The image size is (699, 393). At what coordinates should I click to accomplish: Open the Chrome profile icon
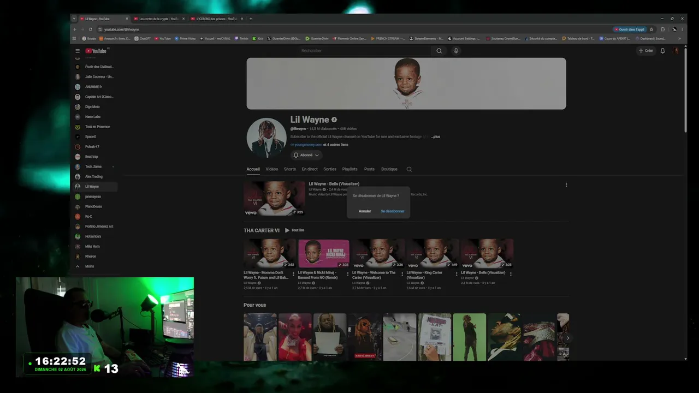click(x=674, y=29)
